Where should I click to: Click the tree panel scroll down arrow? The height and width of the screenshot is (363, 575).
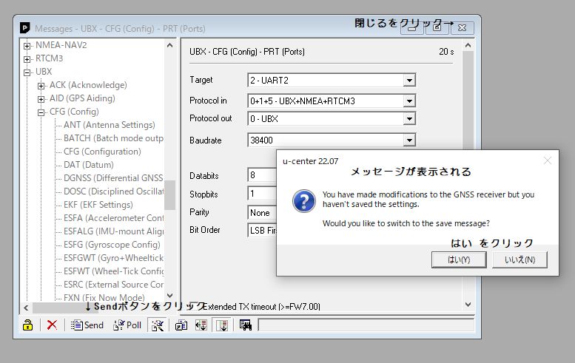pos(169,295)
